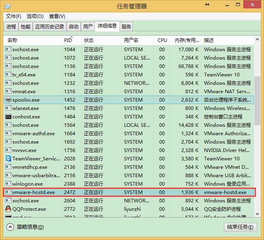Screen dimensions: 264x240
Task: Click the description QQ安全防护进程
Action: click(x=222, y=209)
